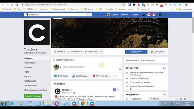Click the Coinchase author name on post
The image size is (194, 109).
[x=66, y=90]
